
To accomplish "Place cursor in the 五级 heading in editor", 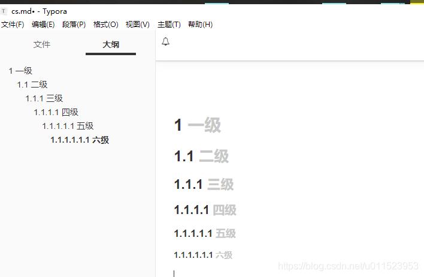I will coord(205,233).
